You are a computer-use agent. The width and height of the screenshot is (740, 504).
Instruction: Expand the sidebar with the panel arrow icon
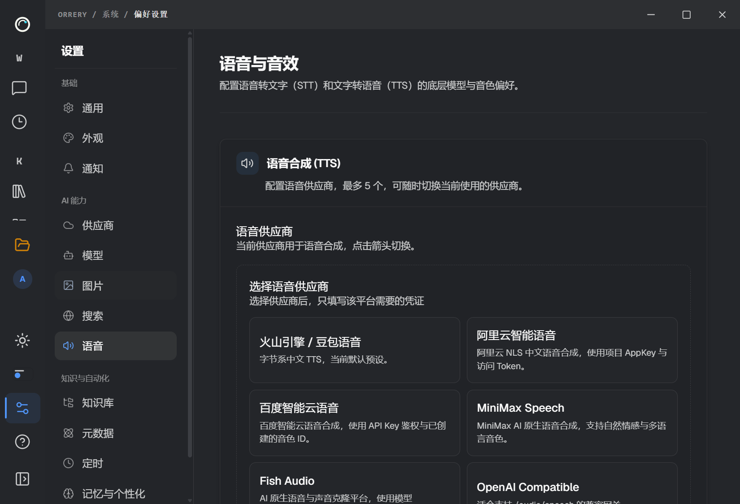click(22, 479)
